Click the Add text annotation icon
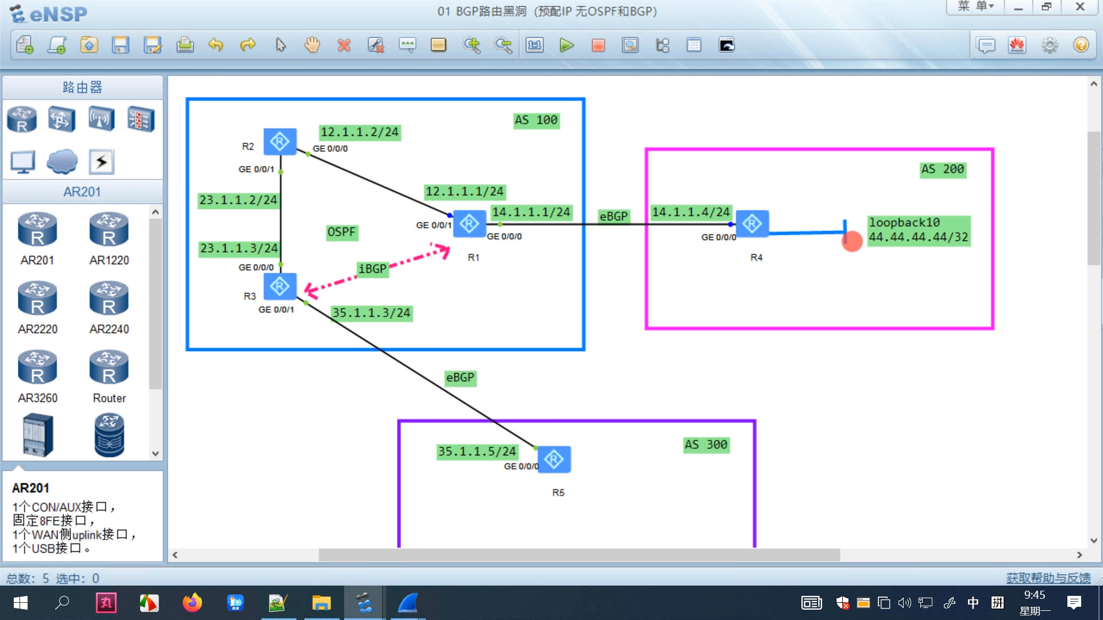The width and height of the screenshot is (1103, 620). [x=407, y=45]
